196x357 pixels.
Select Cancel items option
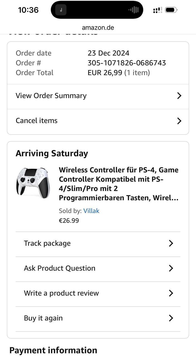pyautogui.click(x=37, y=121)
